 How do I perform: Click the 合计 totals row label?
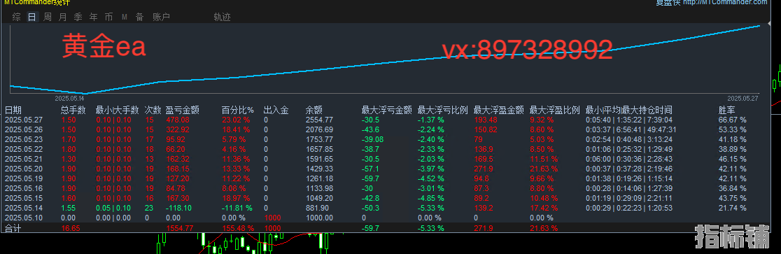(x=13, y=229)
